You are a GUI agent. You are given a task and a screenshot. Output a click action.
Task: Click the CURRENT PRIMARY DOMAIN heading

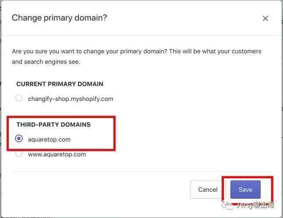[60, 84]
